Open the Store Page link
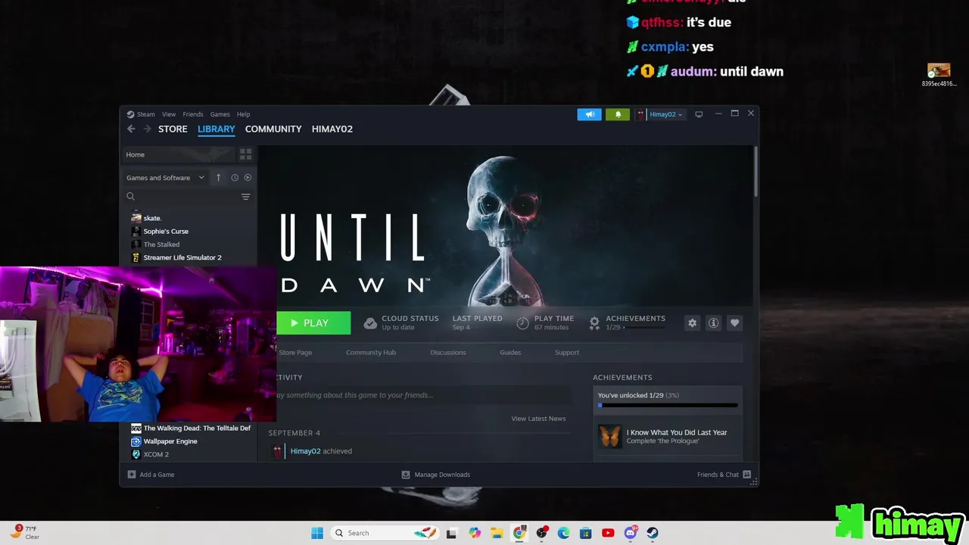 click(x=295, y=353)
